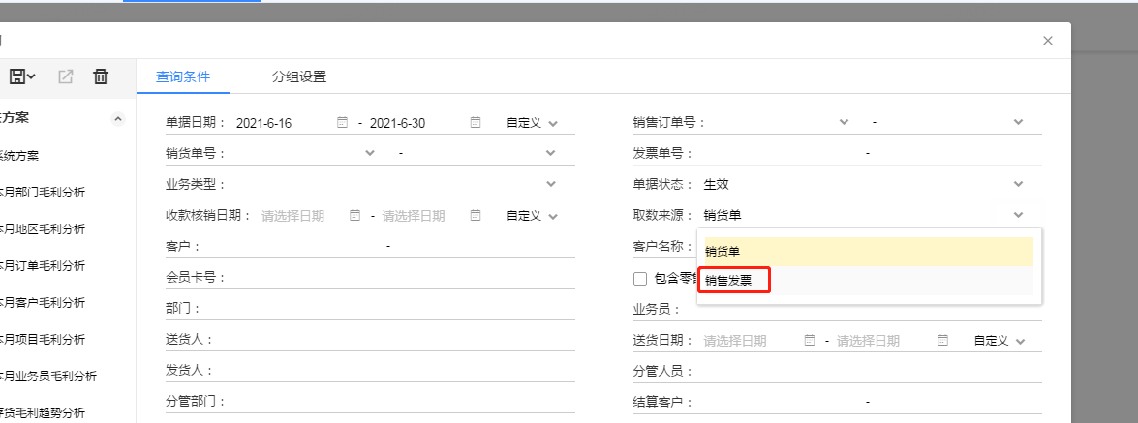Click 单据日期 start field 2021-6-16
The height and width of the screenshot is (423, 1138).
[x=285, y=123]
